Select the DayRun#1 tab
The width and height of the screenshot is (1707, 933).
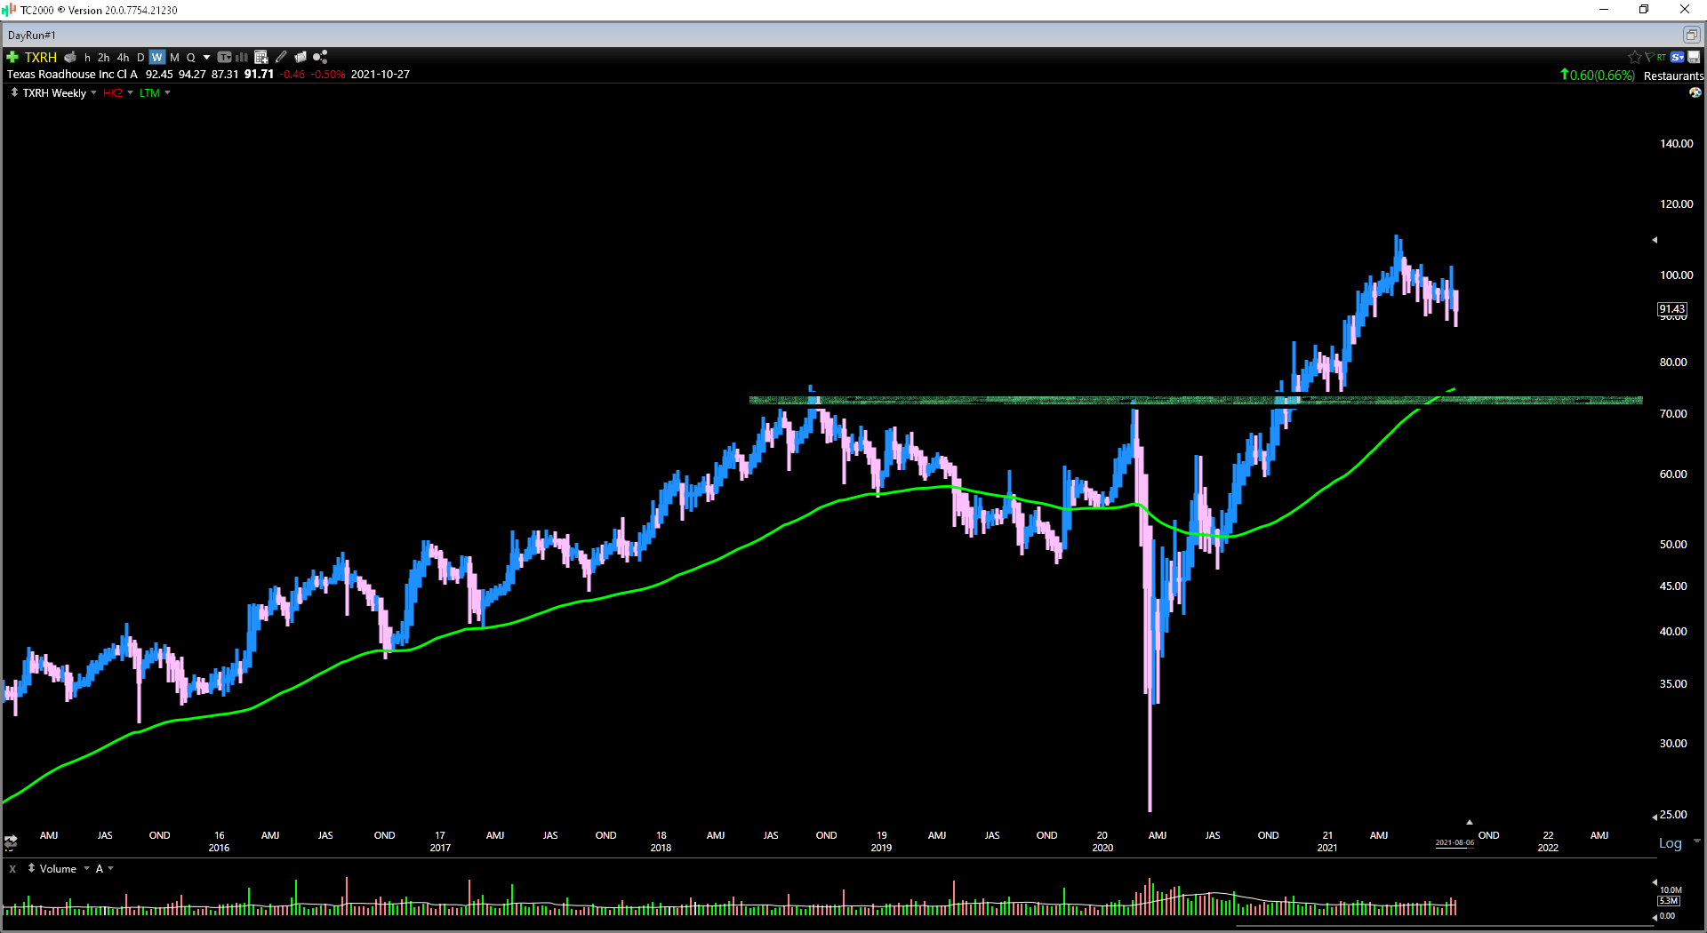(x=30, y=35)
